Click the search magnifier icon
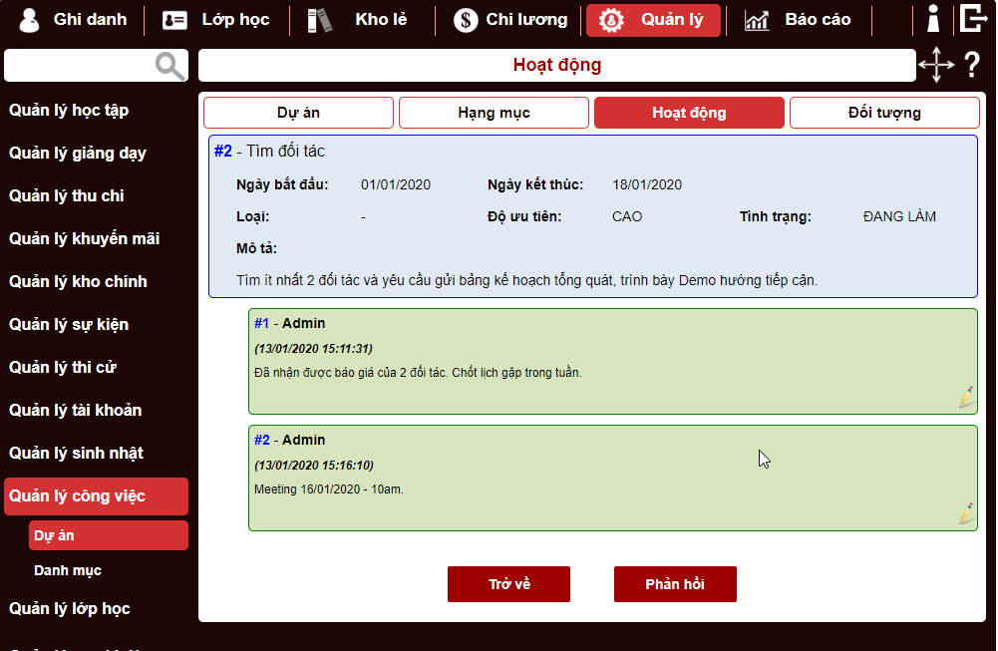This screenshot has width=998, height=651. [170, 66]
